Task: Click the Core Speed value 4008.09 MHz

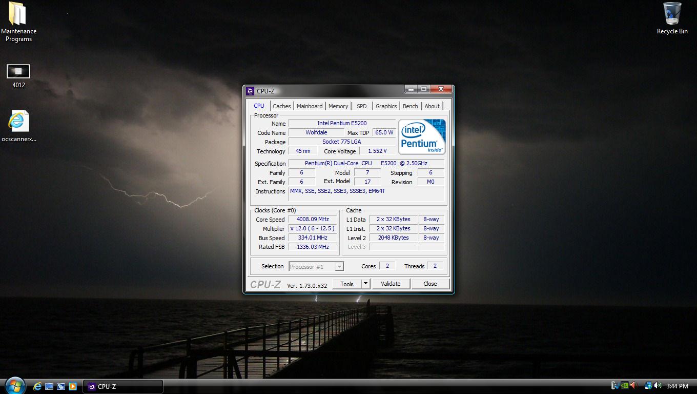Action: pos(313,219)
